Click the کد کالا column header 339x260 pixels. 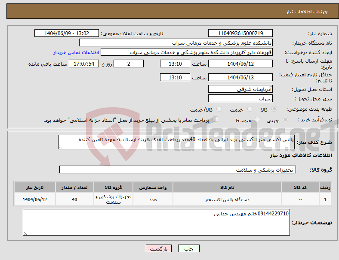[300, 187]
